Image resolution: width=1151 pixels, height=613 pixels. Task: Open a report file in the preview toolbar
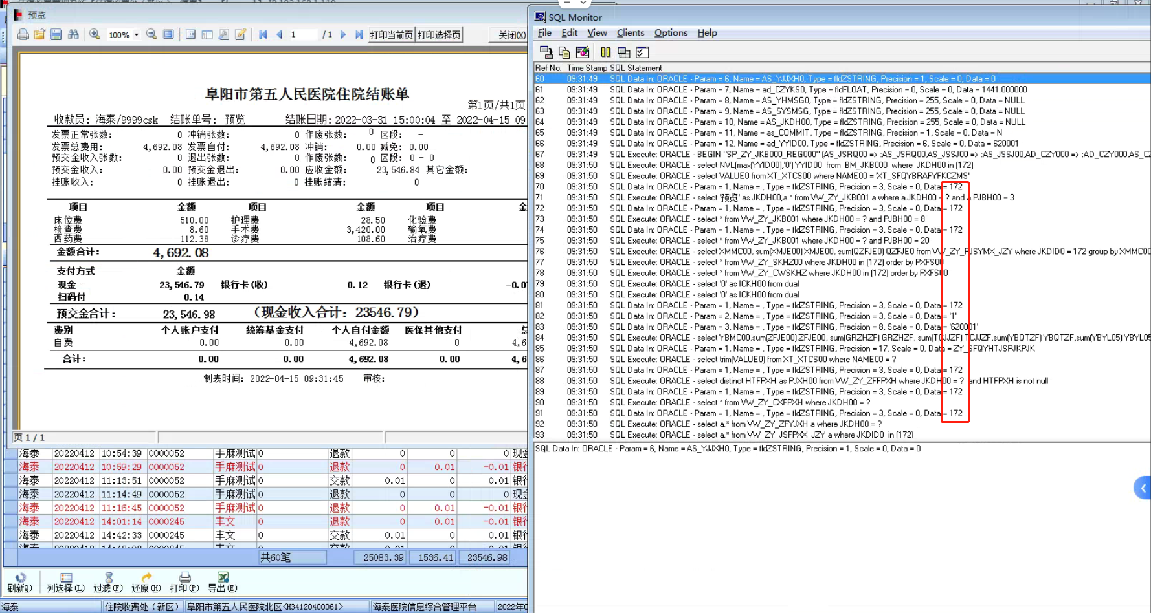click(x=39, y=35)
